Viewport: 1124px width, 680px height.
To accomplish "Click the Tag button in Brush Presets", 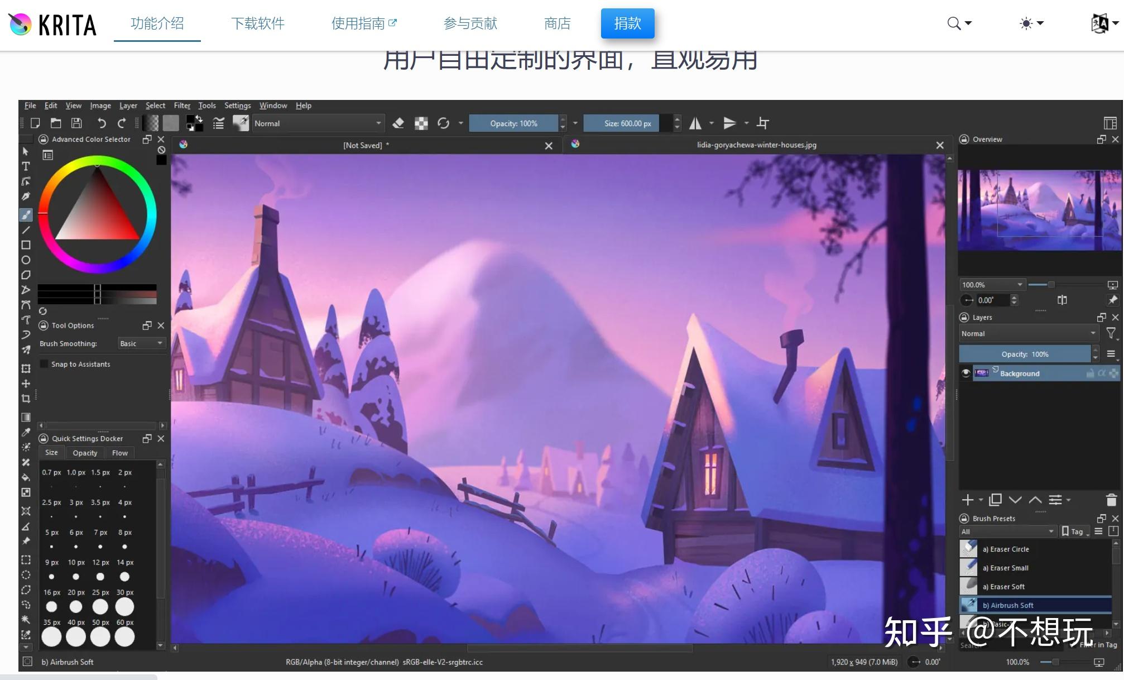I will [x=1075, y=531].
